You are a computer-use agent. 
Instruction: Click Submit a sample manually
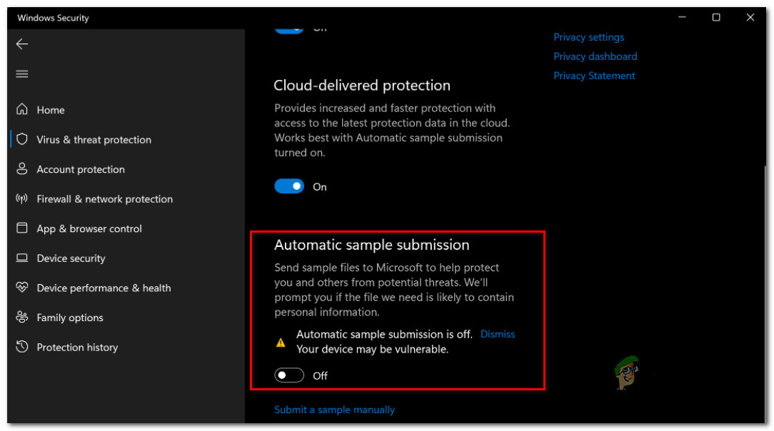334,409
